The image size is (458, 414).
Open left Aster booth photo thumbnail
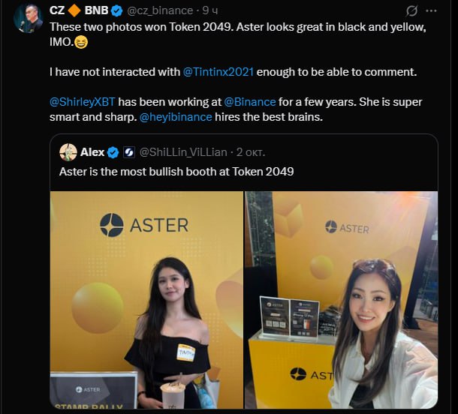pyautogui.click(x=146, y=300)
